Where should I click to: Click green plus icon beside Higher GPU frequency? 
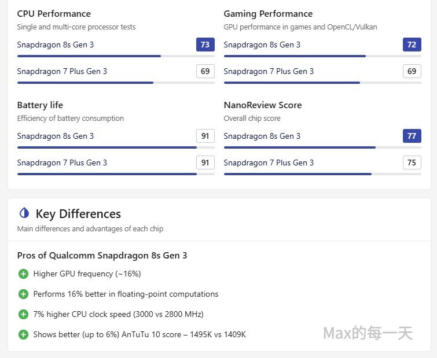point(23,274)
